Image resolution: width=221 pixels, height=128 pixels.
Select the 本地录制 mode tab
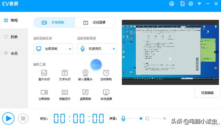[x=54, y=22]
